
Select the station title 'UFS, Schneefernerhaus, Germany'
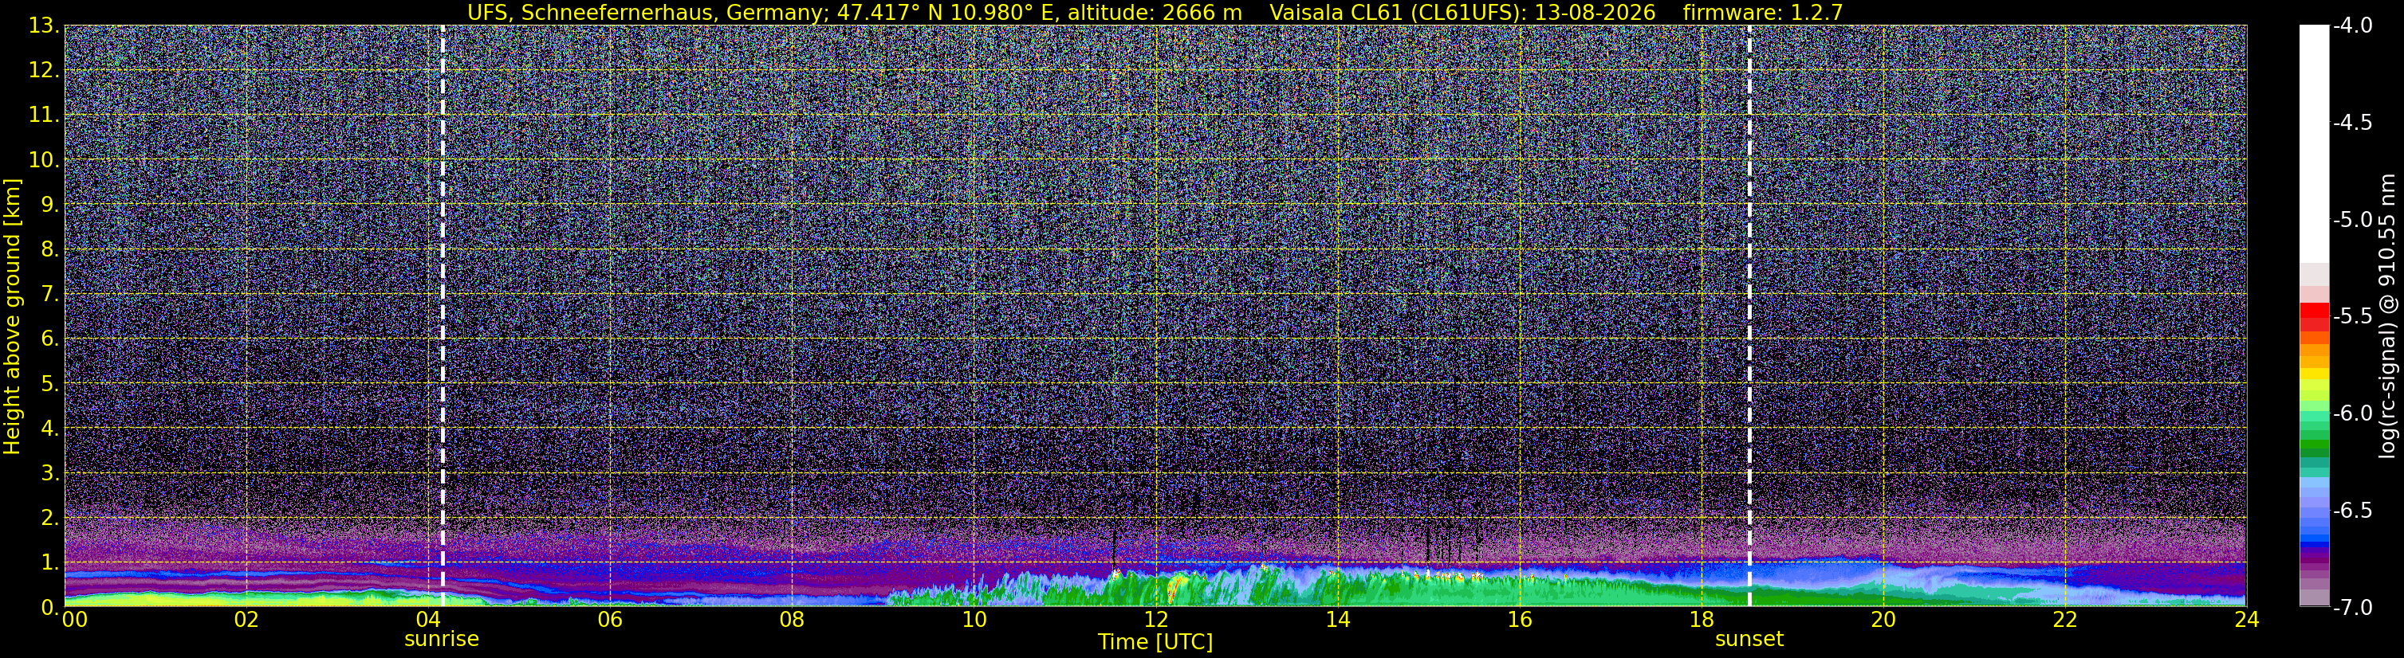click(x=645, y=12)
